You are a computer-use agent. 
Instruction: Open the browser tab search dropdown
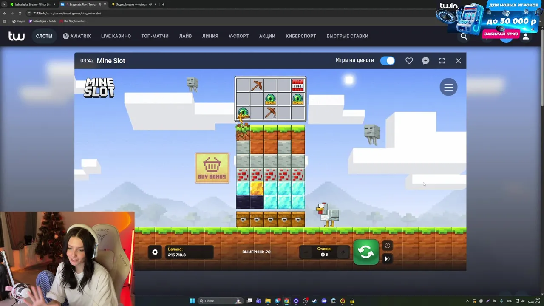click(x=4, y=4)
